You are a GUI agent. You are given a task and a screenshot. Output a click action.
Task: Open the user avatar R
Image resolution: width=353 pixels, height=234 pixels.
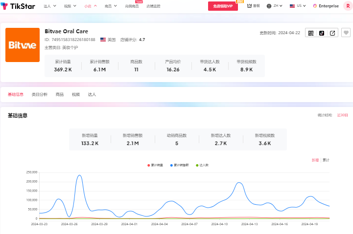[348, 6]
